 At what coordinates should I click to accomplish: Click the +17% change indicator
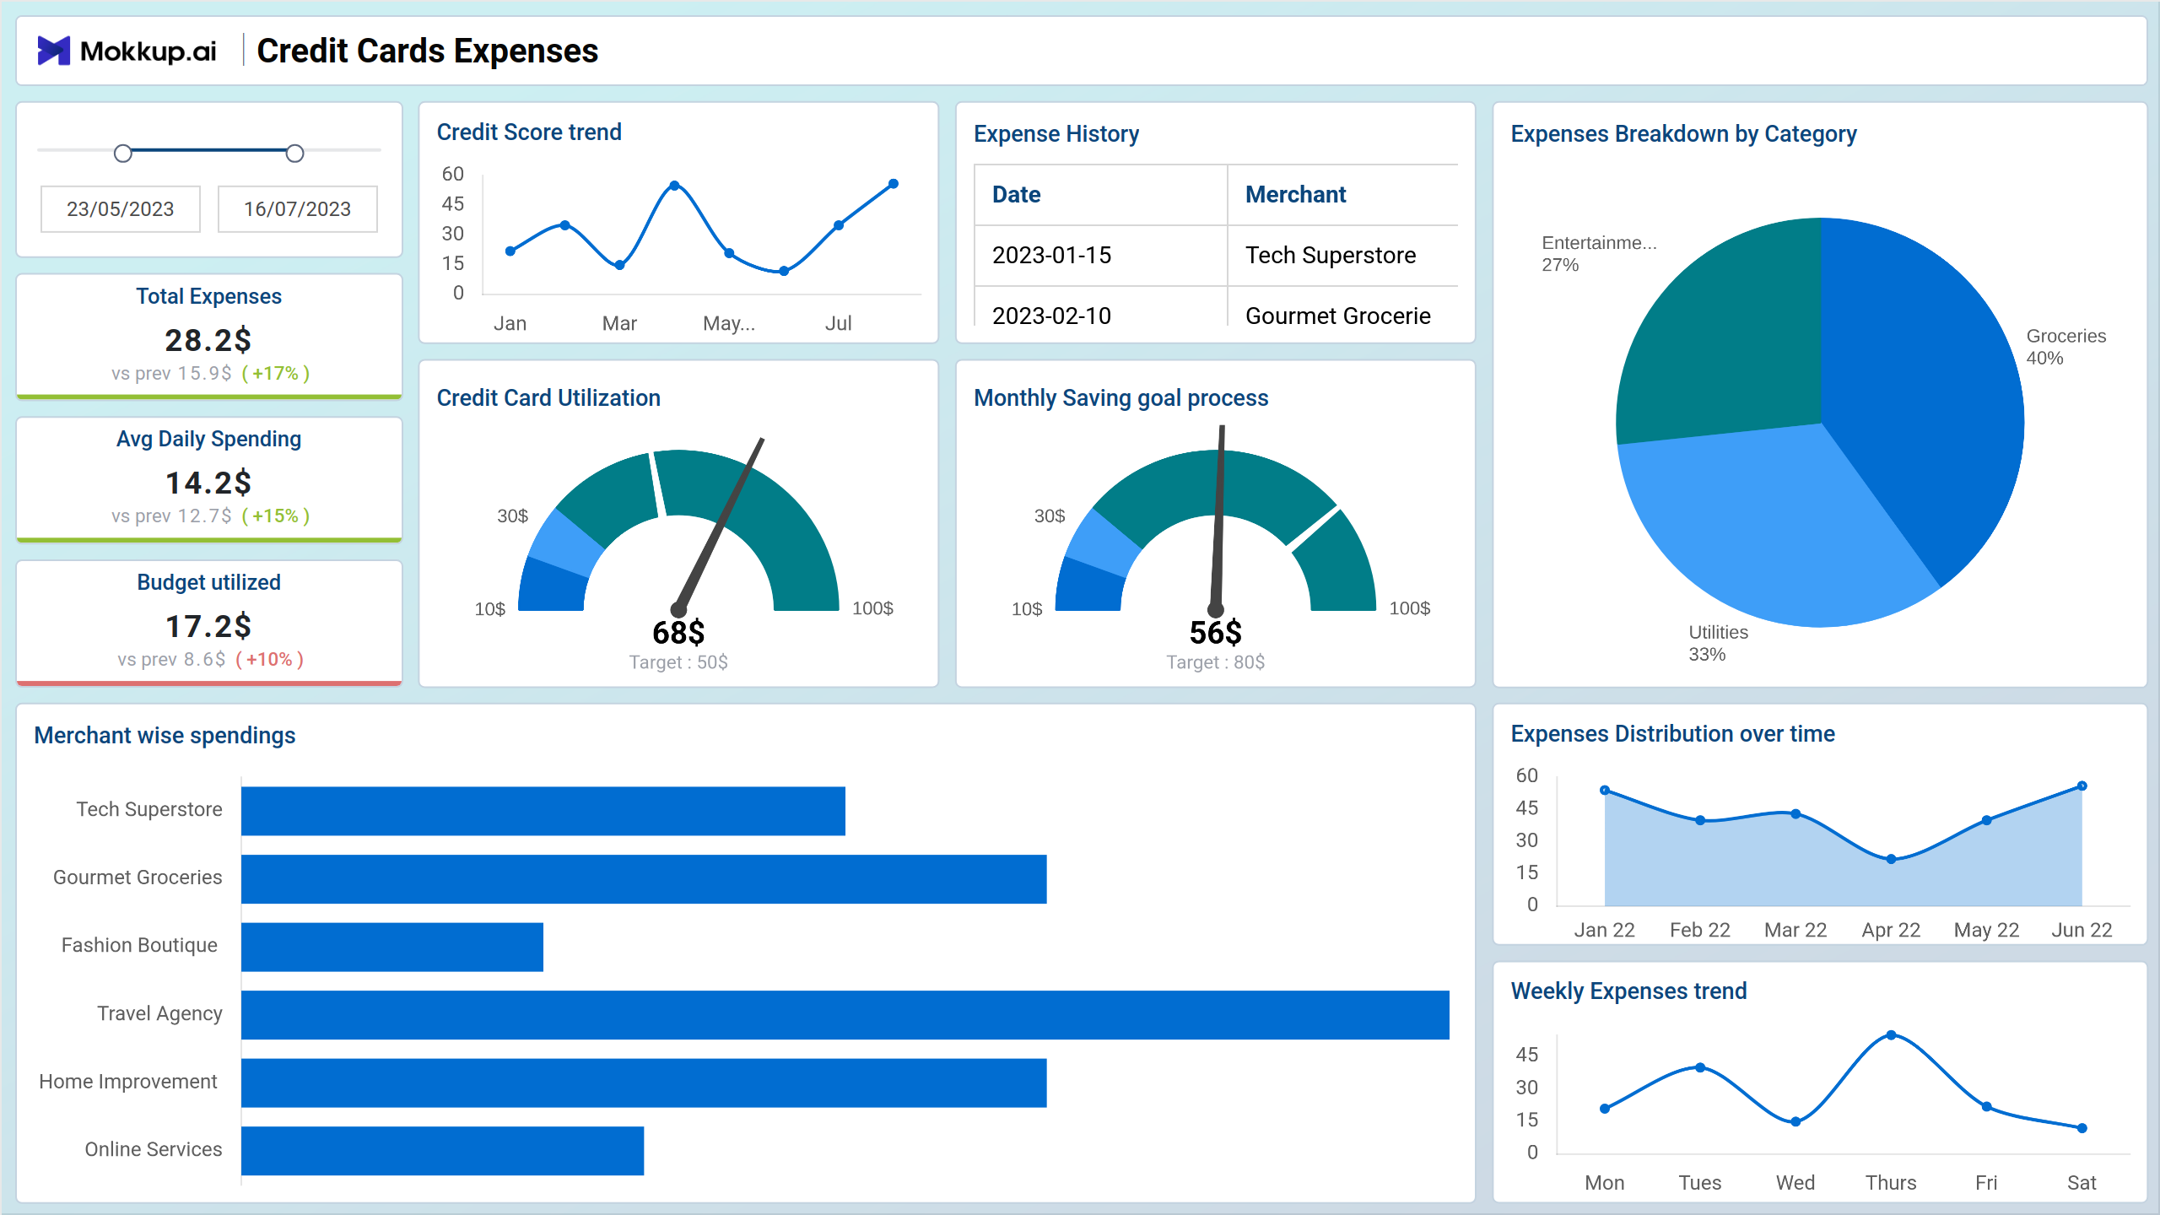276,373
